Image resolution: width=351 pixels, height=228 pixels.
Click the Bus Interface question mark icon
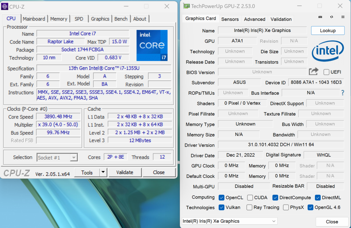pyautogui.click(x=342, y=93)
